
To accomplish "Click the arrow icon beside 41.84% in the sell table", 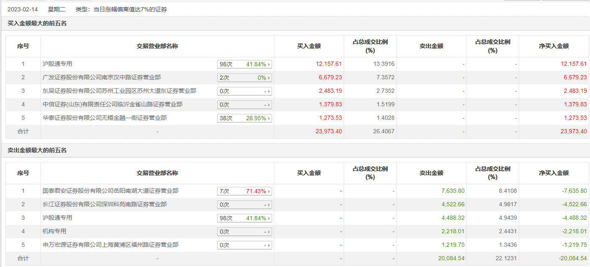I will (269, 218).
